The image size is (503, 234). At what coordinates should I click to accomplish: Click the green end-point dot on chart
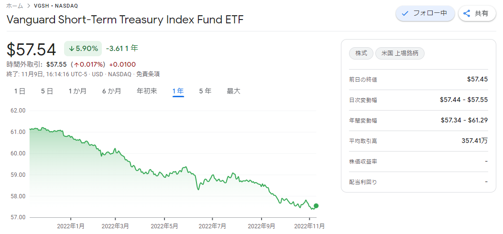tap(316, 205)
